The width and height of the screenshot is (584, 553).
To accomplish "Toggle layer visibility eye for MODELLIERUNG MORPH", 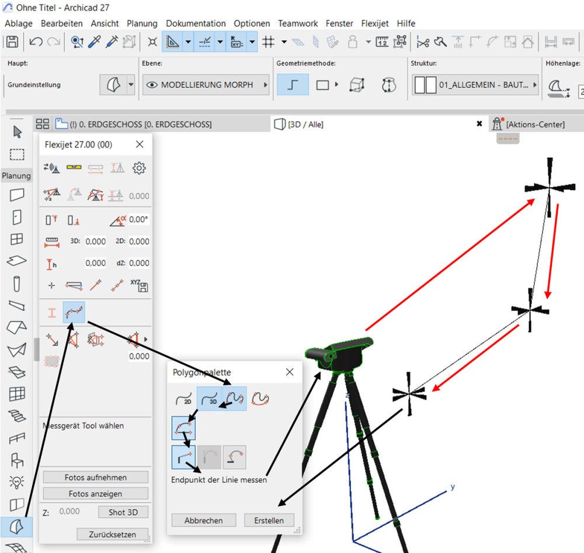I will [152, 85].
